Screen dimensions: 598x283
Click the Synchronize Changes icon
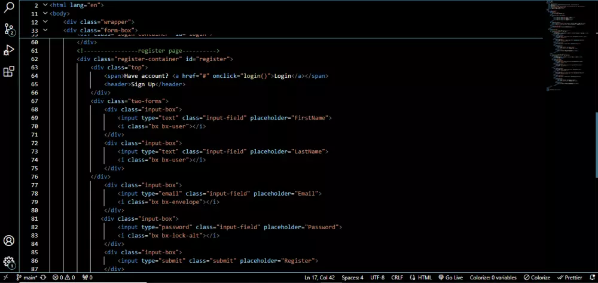(x=44, y=277)
